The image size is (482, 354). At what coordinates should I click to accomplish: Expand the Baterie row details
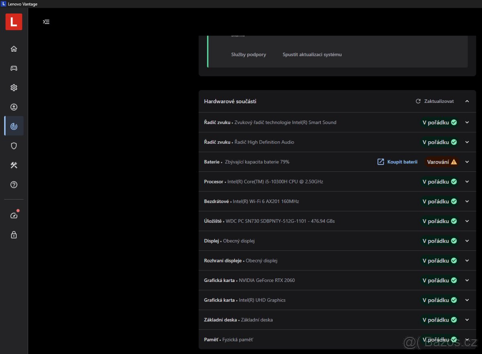tap(467, 162)
